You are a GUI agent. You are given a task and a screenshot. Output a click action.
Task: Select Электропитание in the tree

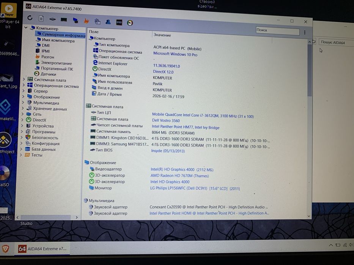click(x=53, y=63)
